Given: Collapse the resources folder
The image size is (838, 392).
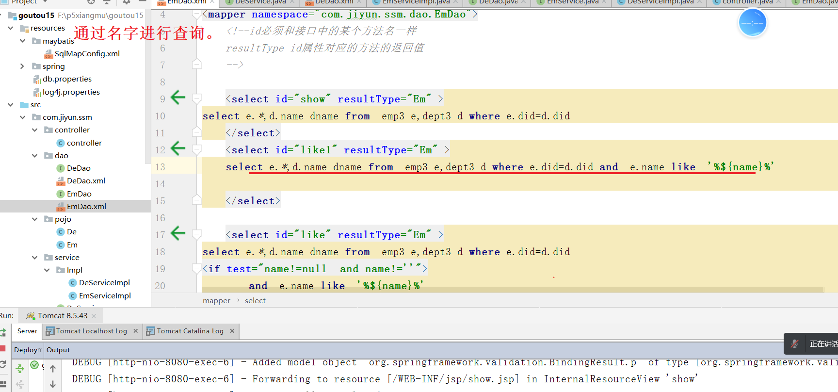Looking at the screenshot, I should click(x=10, y=28).
